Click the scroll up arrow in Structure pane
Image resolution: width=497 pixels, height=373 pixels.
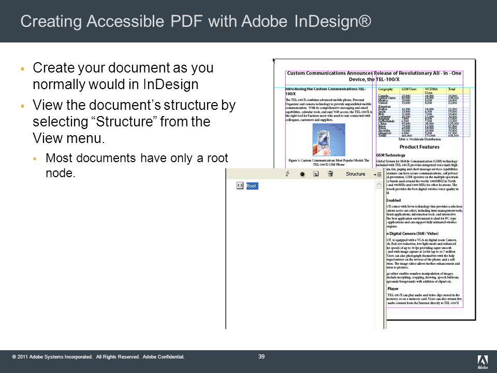379,184
